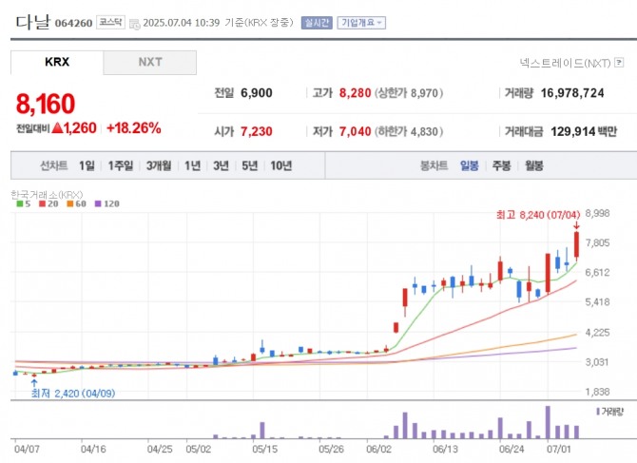
Task: Open the calendar icon beside the date
Action: coord(134,24)
